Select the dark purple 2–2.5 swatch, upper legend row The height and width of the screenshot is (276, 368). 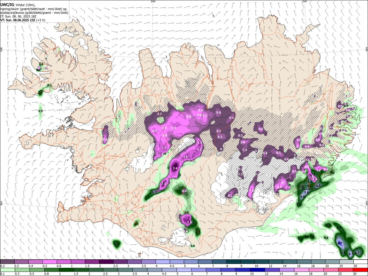(x=106, y=262)
